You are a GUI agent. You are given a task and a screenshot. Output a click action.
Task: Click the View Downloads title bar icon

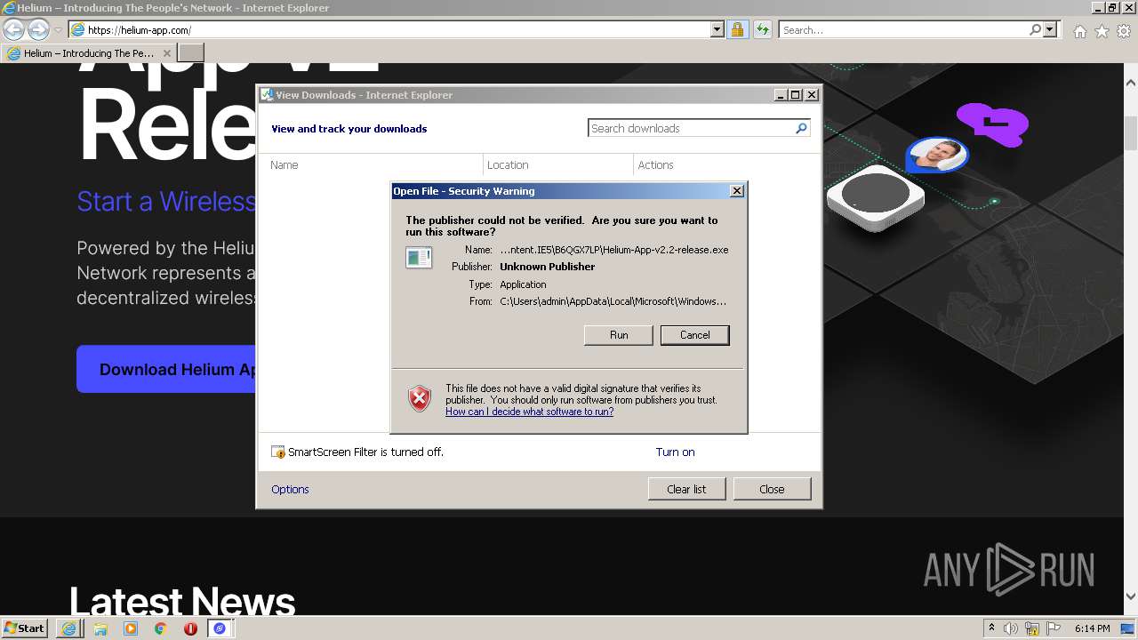tap(266, 95)
